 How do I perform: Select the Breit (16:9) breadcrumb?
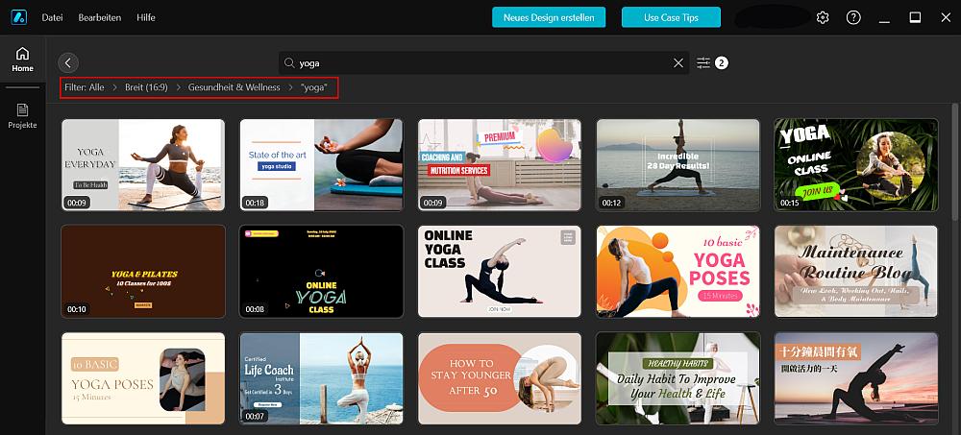coord(146,87)
